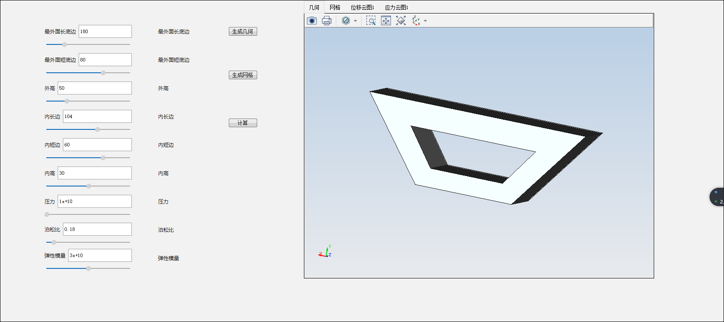Click the middle column 最外面短底边 label
724x322 pixels.
click(174, 60)
